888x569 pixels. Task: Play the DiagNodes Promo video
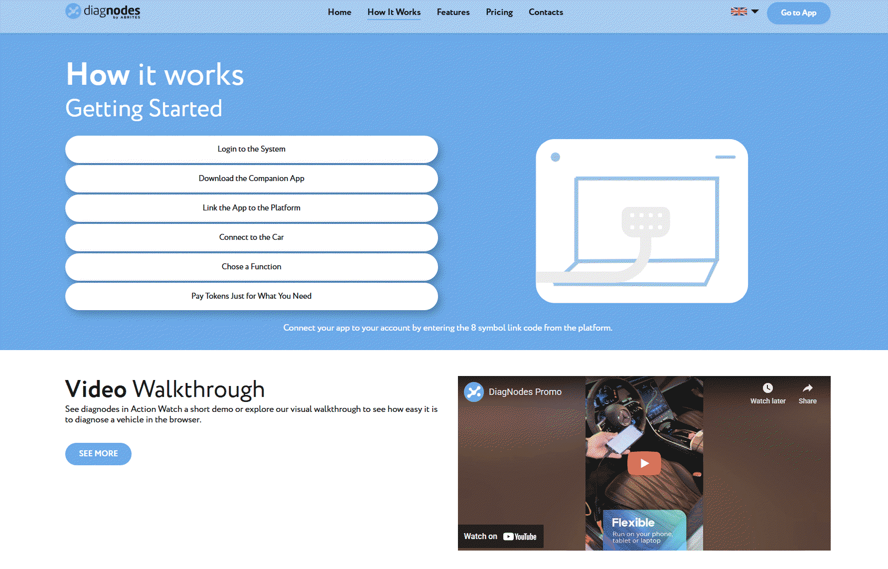[x=644, y=463]
